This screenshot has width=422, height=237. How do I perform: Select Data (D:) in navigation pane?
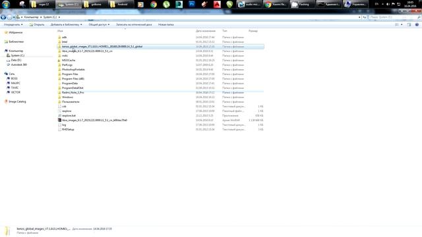click(16, 60)
